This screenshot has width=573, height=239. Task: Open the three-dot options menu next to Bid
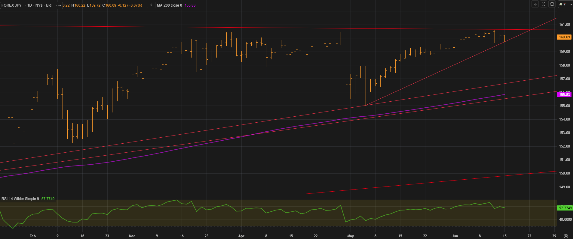coord(58,5)
